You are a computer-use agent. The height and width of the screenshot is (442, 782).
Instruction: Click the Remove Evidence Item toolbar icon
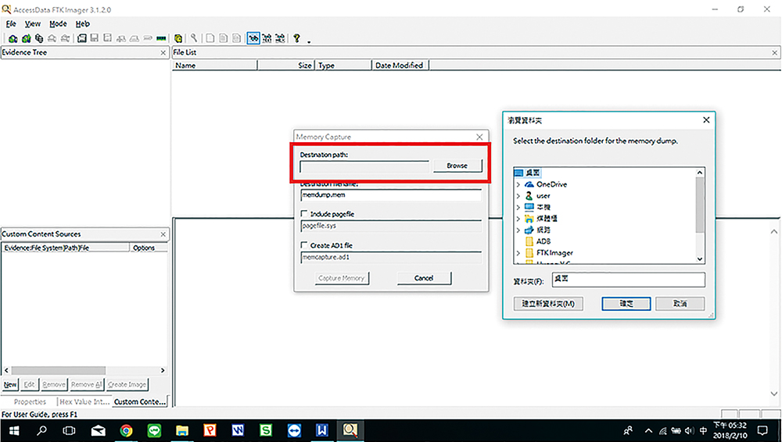[x=52, y=38]
